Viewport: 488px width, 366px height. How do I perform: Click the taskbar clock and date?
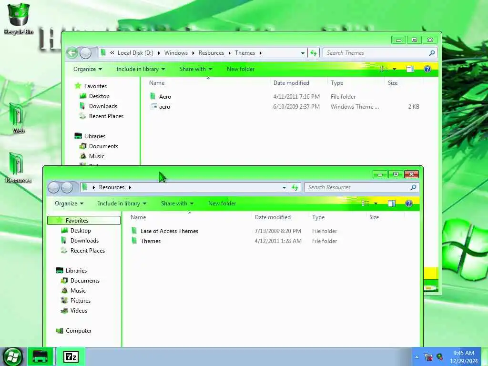[464, 357]
